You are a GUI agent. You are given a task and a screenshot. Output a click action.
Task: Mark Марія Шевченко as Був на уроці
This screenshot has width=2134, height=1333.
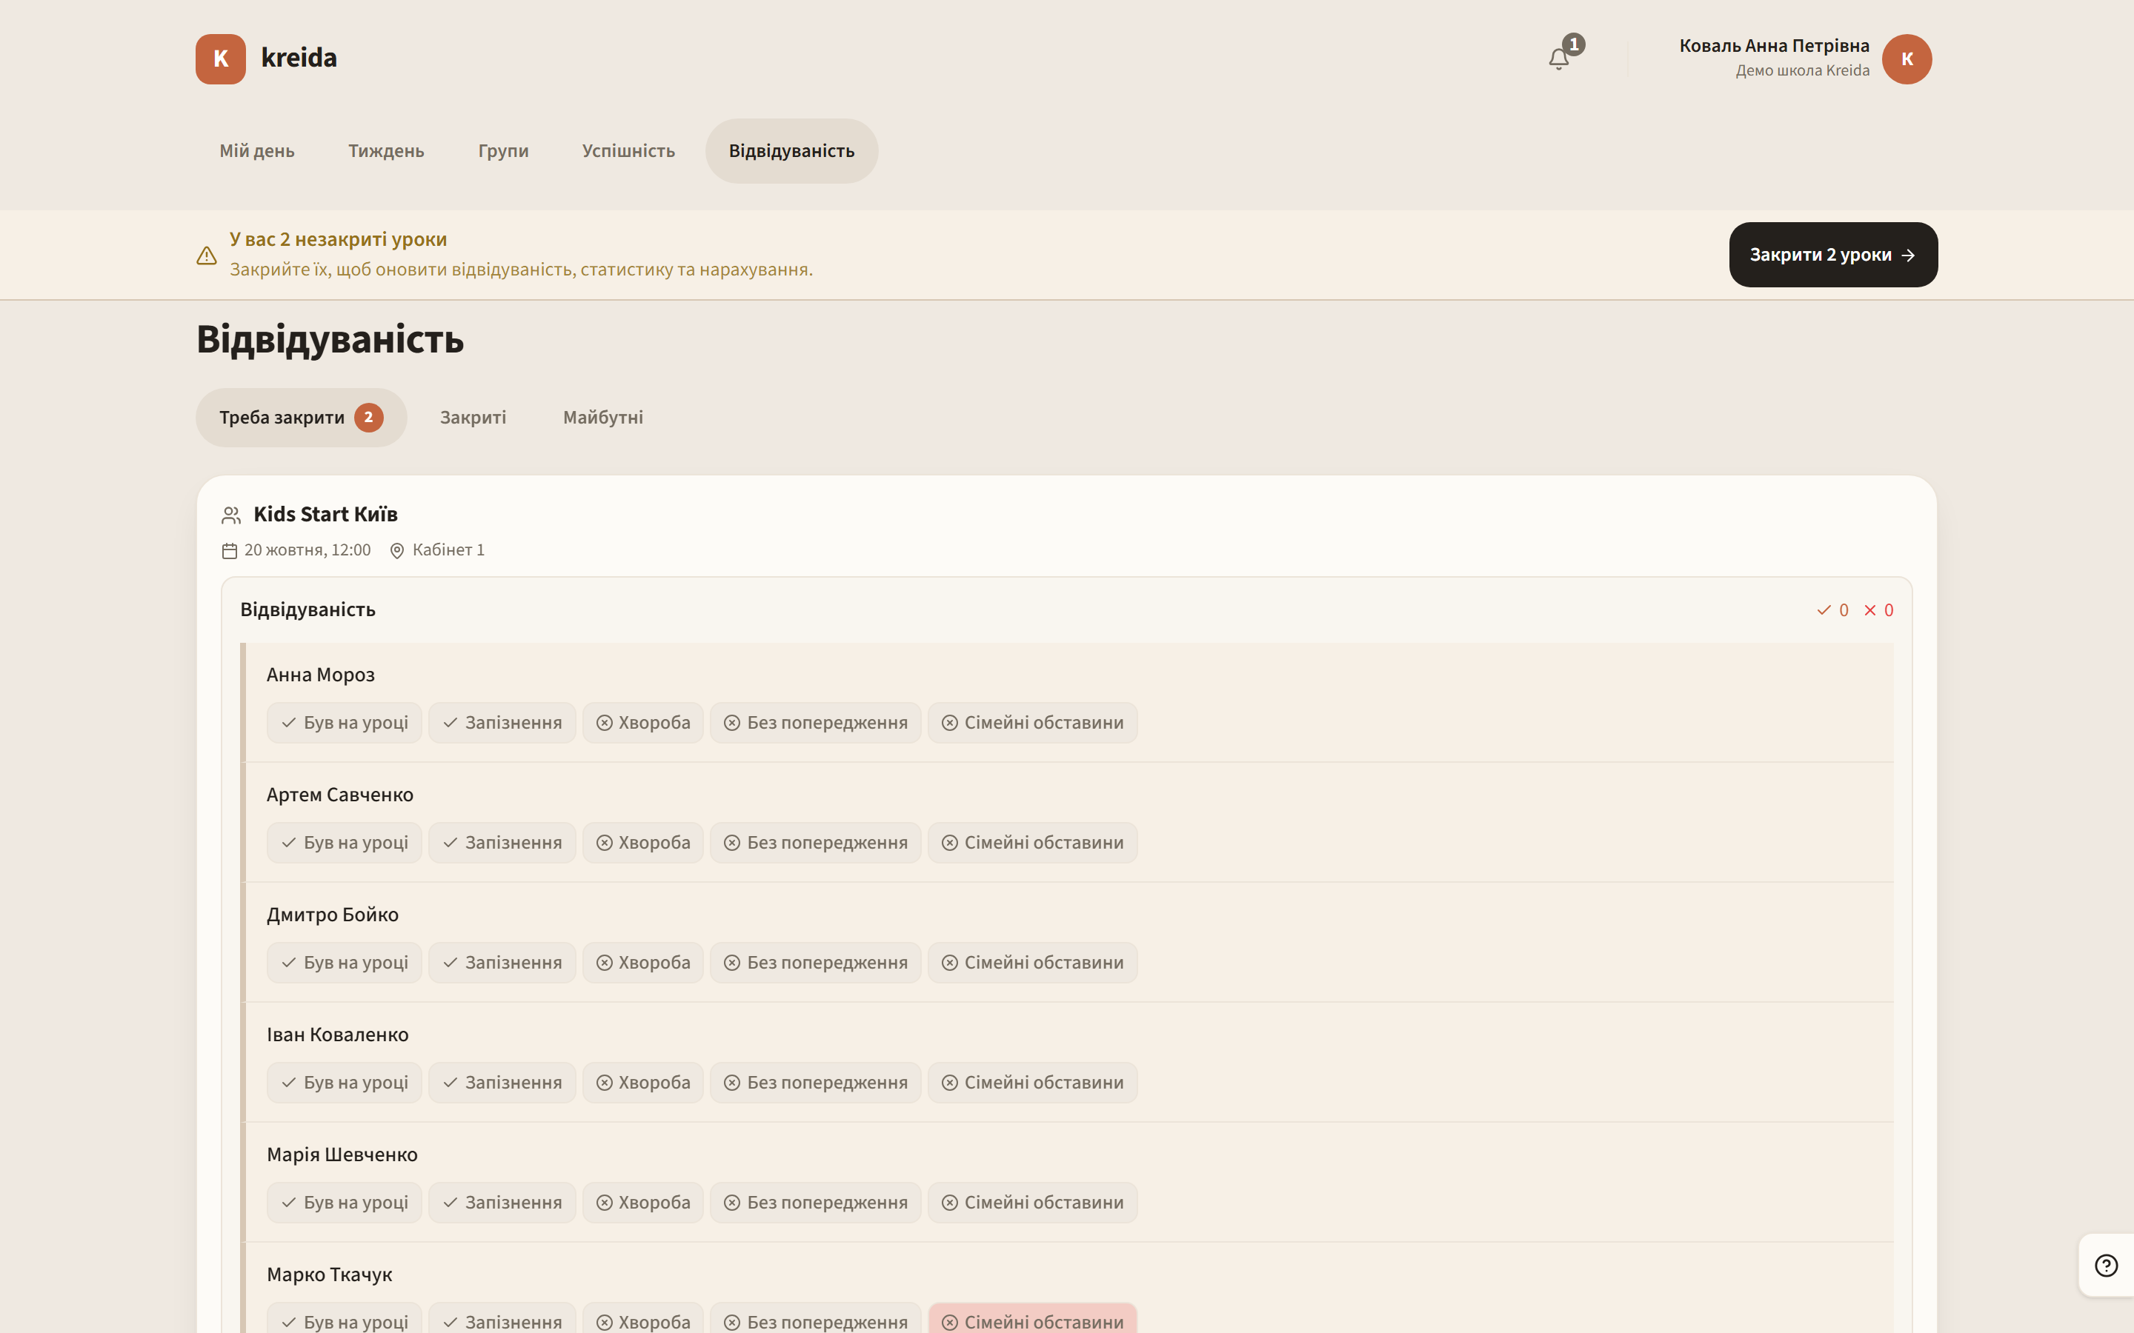click(345, 1203)
